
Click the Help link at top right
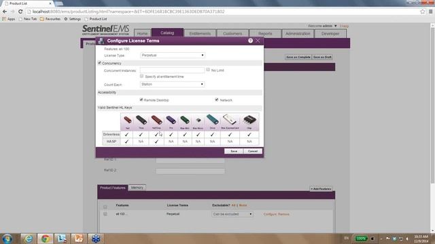pos(344,26)
